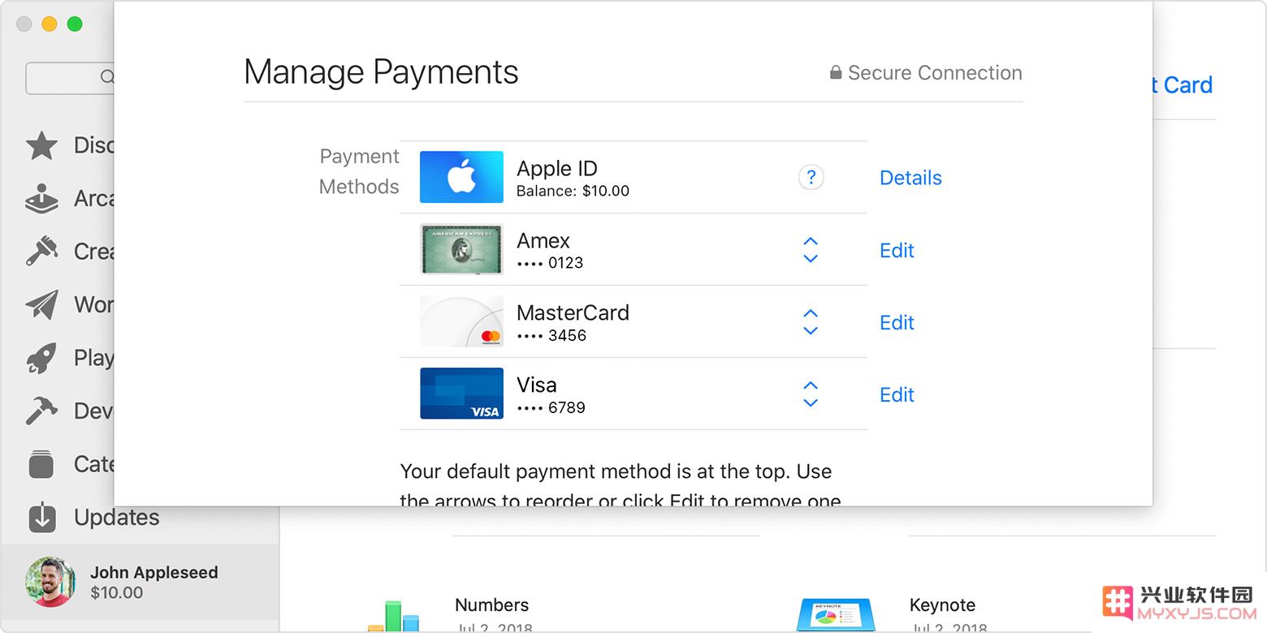Select the Apple ID payment row title
Image resolution: width=1267 pixels, height=633 pixels.
pos(557,169)
